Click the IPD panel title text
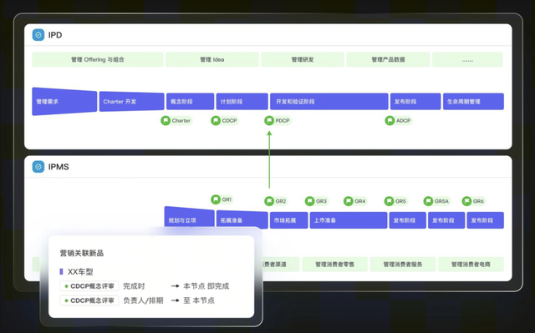 coord(55,35)
